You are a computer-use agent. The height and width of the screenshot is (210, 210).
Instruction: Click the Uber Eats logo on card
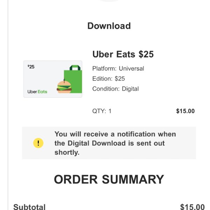[x=37, y=92]
